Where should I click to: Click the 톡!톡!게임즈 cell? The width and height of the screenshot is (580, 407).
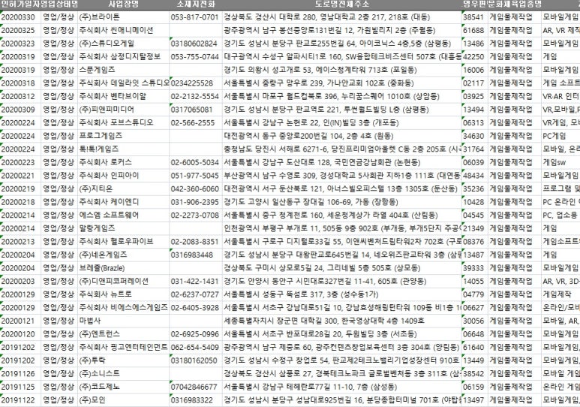point(124,149)
